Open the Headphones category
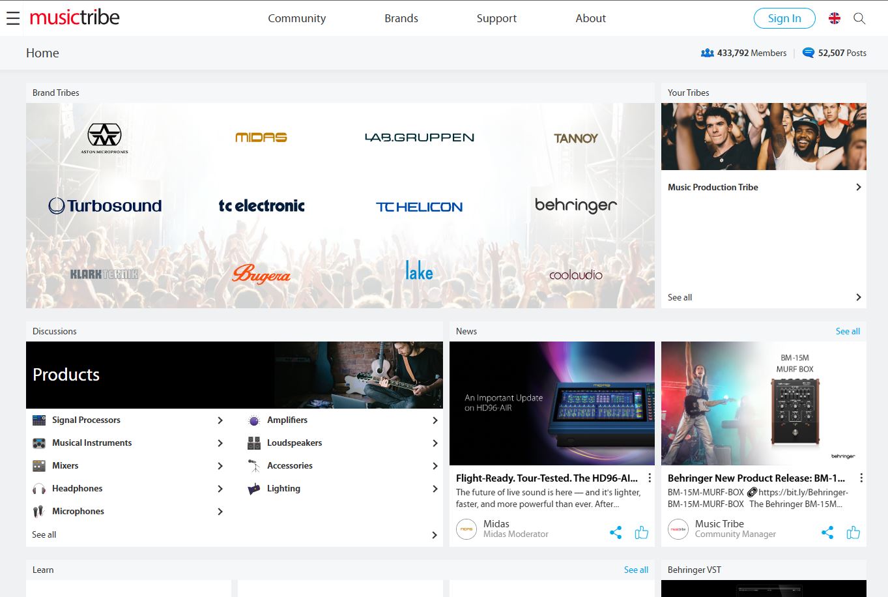888x597 pixels. tap(77, 488)
